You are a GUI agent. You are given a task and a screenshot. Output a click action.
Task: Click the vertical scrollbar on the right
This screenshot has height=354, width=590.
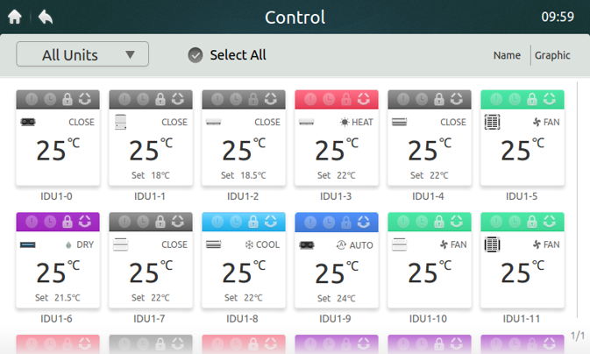pos(577,210)
